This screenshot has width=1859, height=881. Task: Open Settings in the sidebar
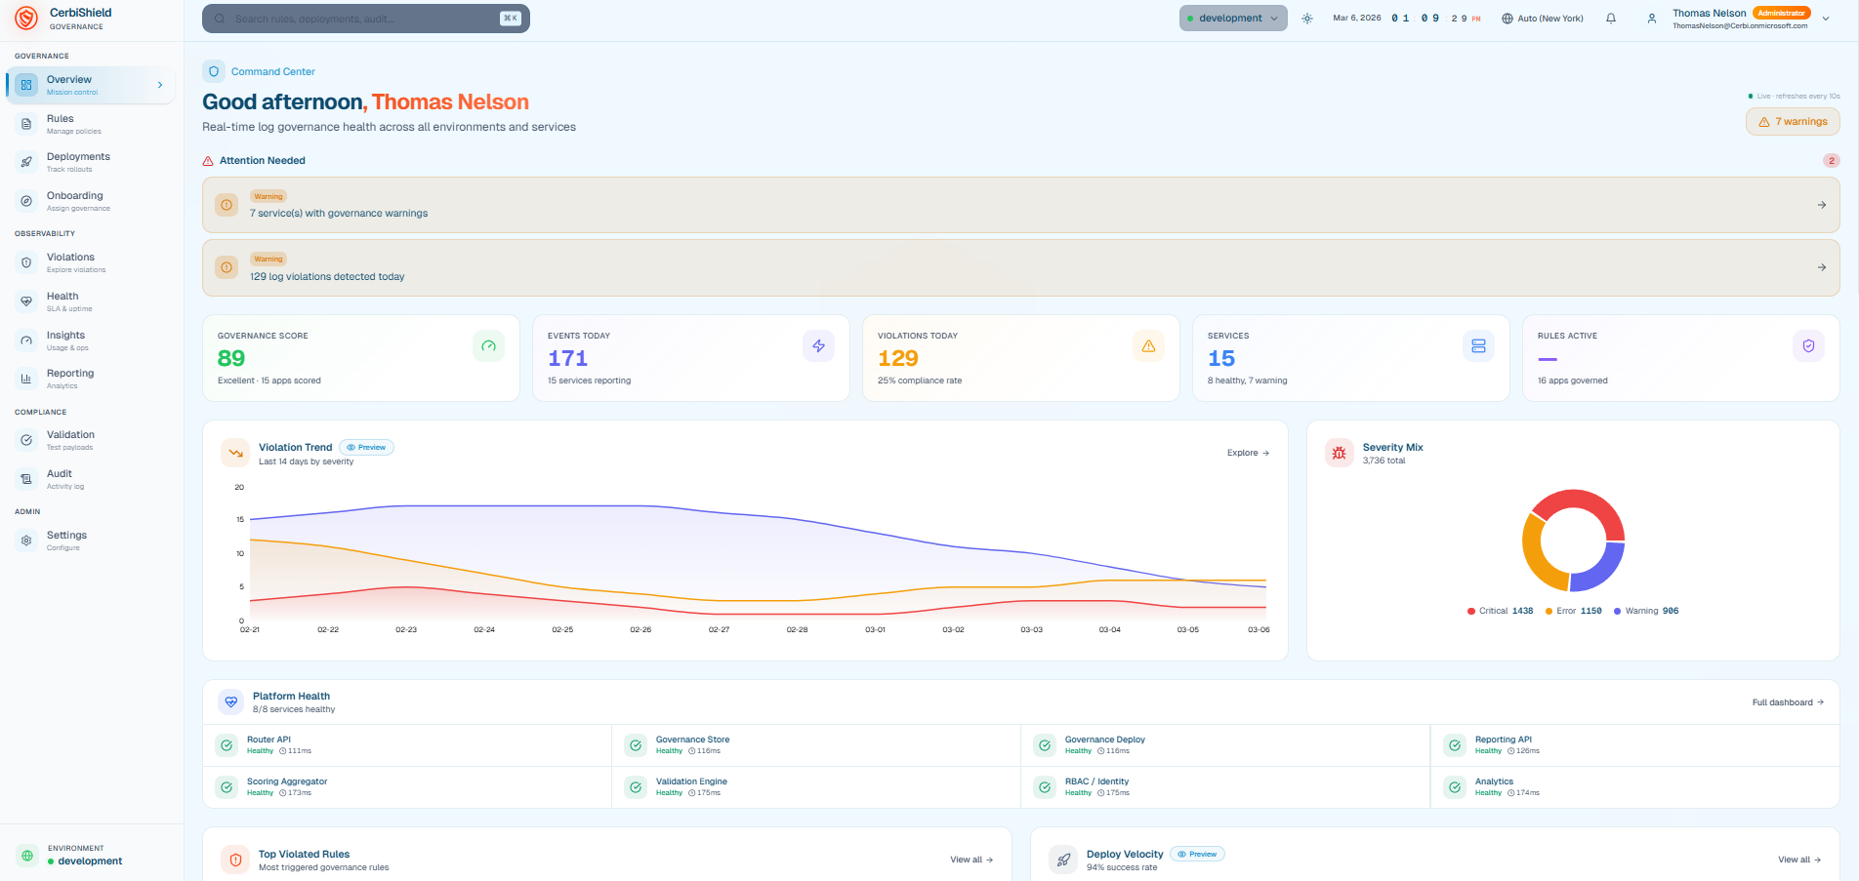pos(92,541)
